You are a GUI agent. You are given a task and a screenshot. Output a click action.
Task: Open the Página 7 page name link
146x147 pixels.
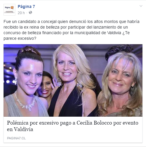coord(26,6)
